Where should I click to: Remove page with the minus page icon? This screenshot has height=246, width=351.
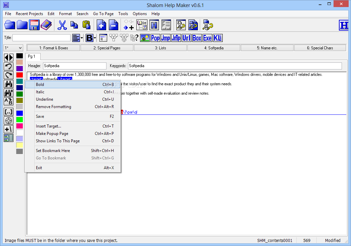point(114,25)
